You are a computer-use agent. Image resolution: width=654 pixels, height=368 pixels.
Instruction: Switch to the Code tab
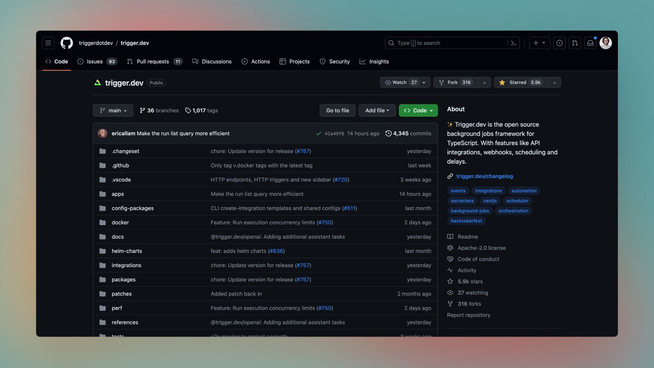57,62
